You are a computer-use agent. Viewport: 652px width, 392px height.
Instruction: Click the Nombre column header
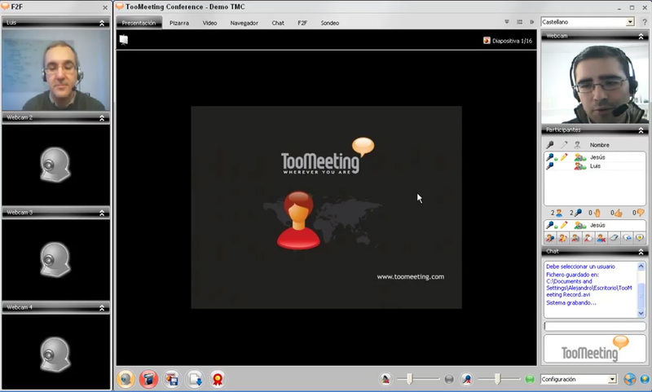599,145
